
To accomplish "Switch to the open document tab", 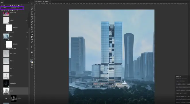I will tap(42, 1).
